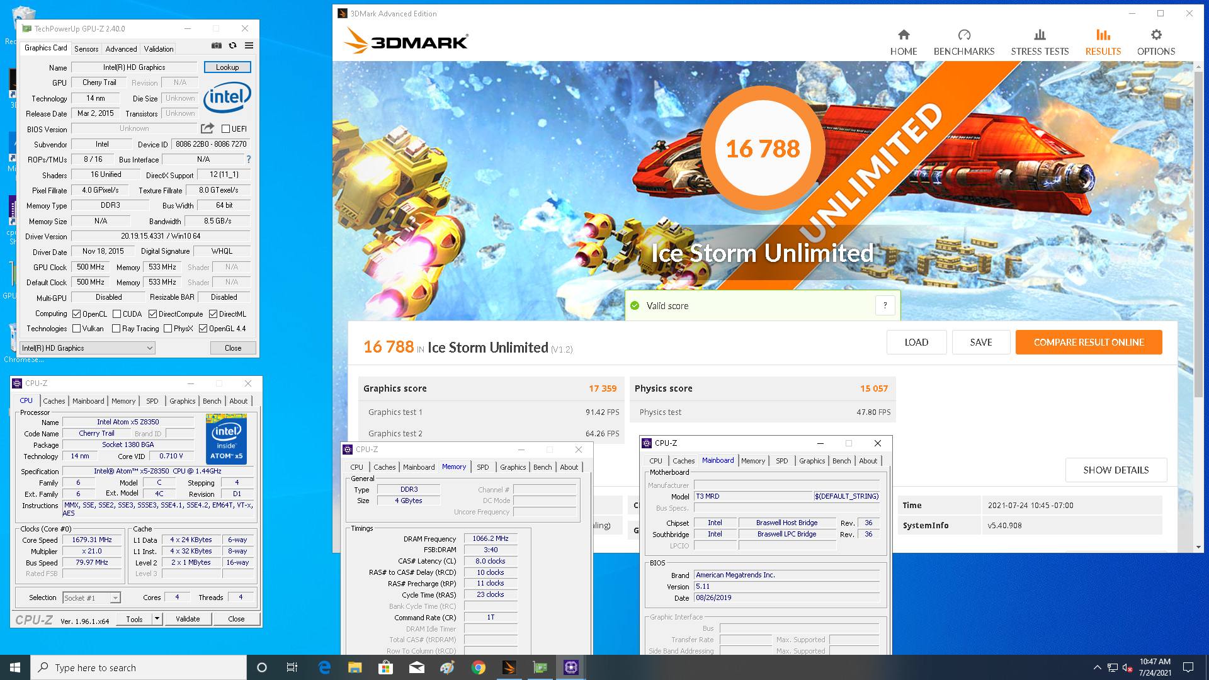
Task: Show hidden system tray icons
Action: 1097,667
